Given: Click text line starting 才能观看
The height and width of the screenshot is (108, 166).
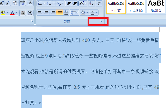Looking at the screenshot, I should point(90,71).
